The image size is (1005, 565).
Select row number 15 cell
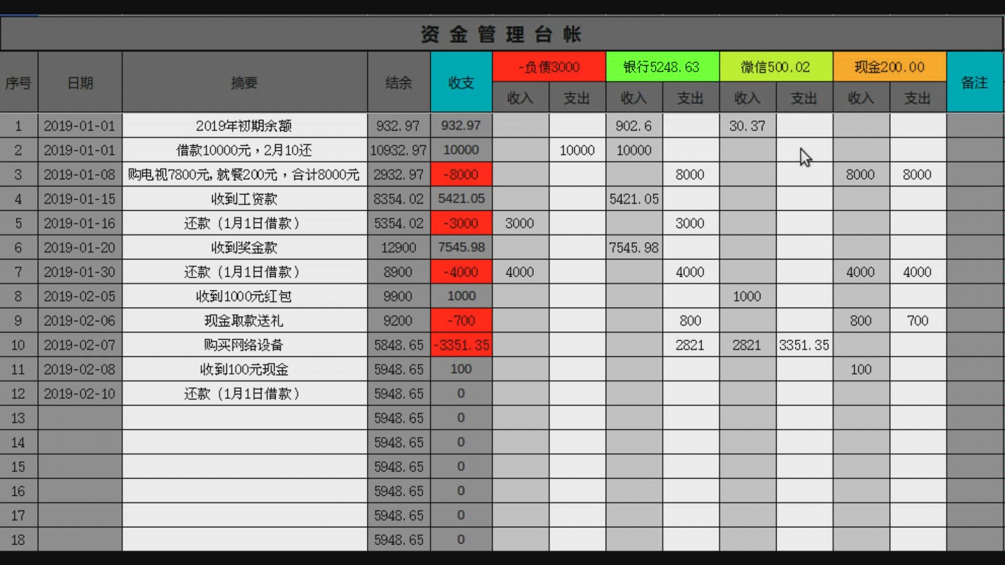[x=19, y=466]
